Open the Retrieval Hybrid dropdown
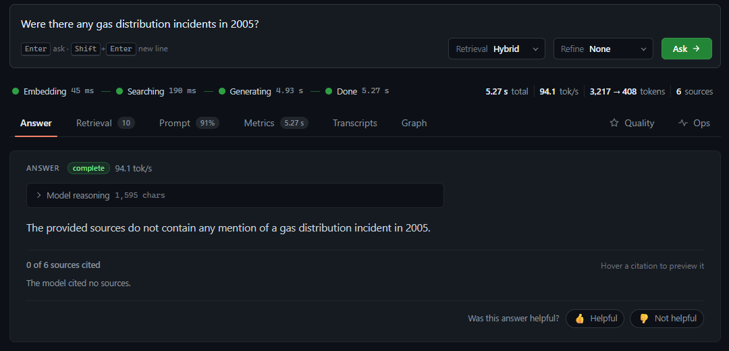Screen dimensions: 729x351 496,49
